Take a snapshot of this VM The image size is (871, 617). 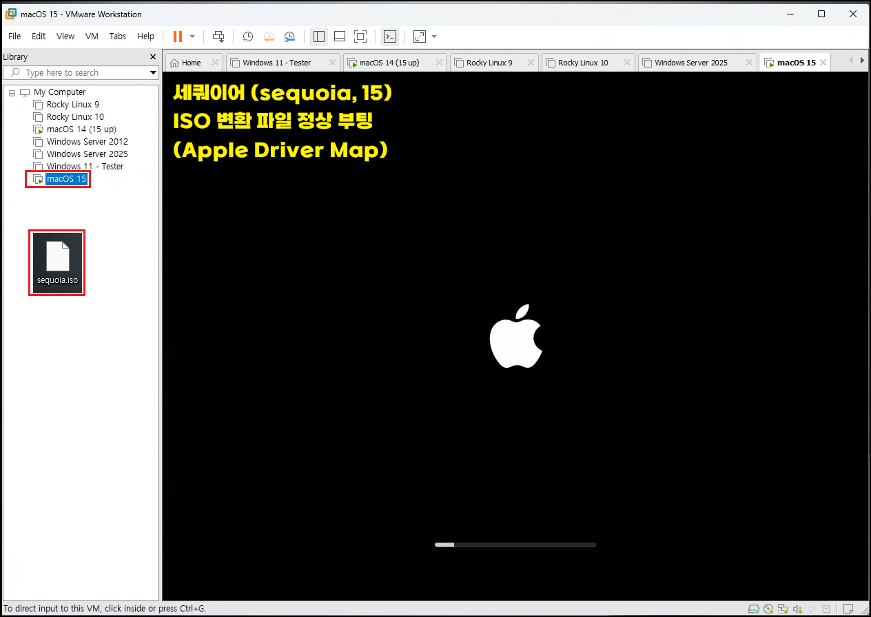pyautogui.click(x=248, y=36)
